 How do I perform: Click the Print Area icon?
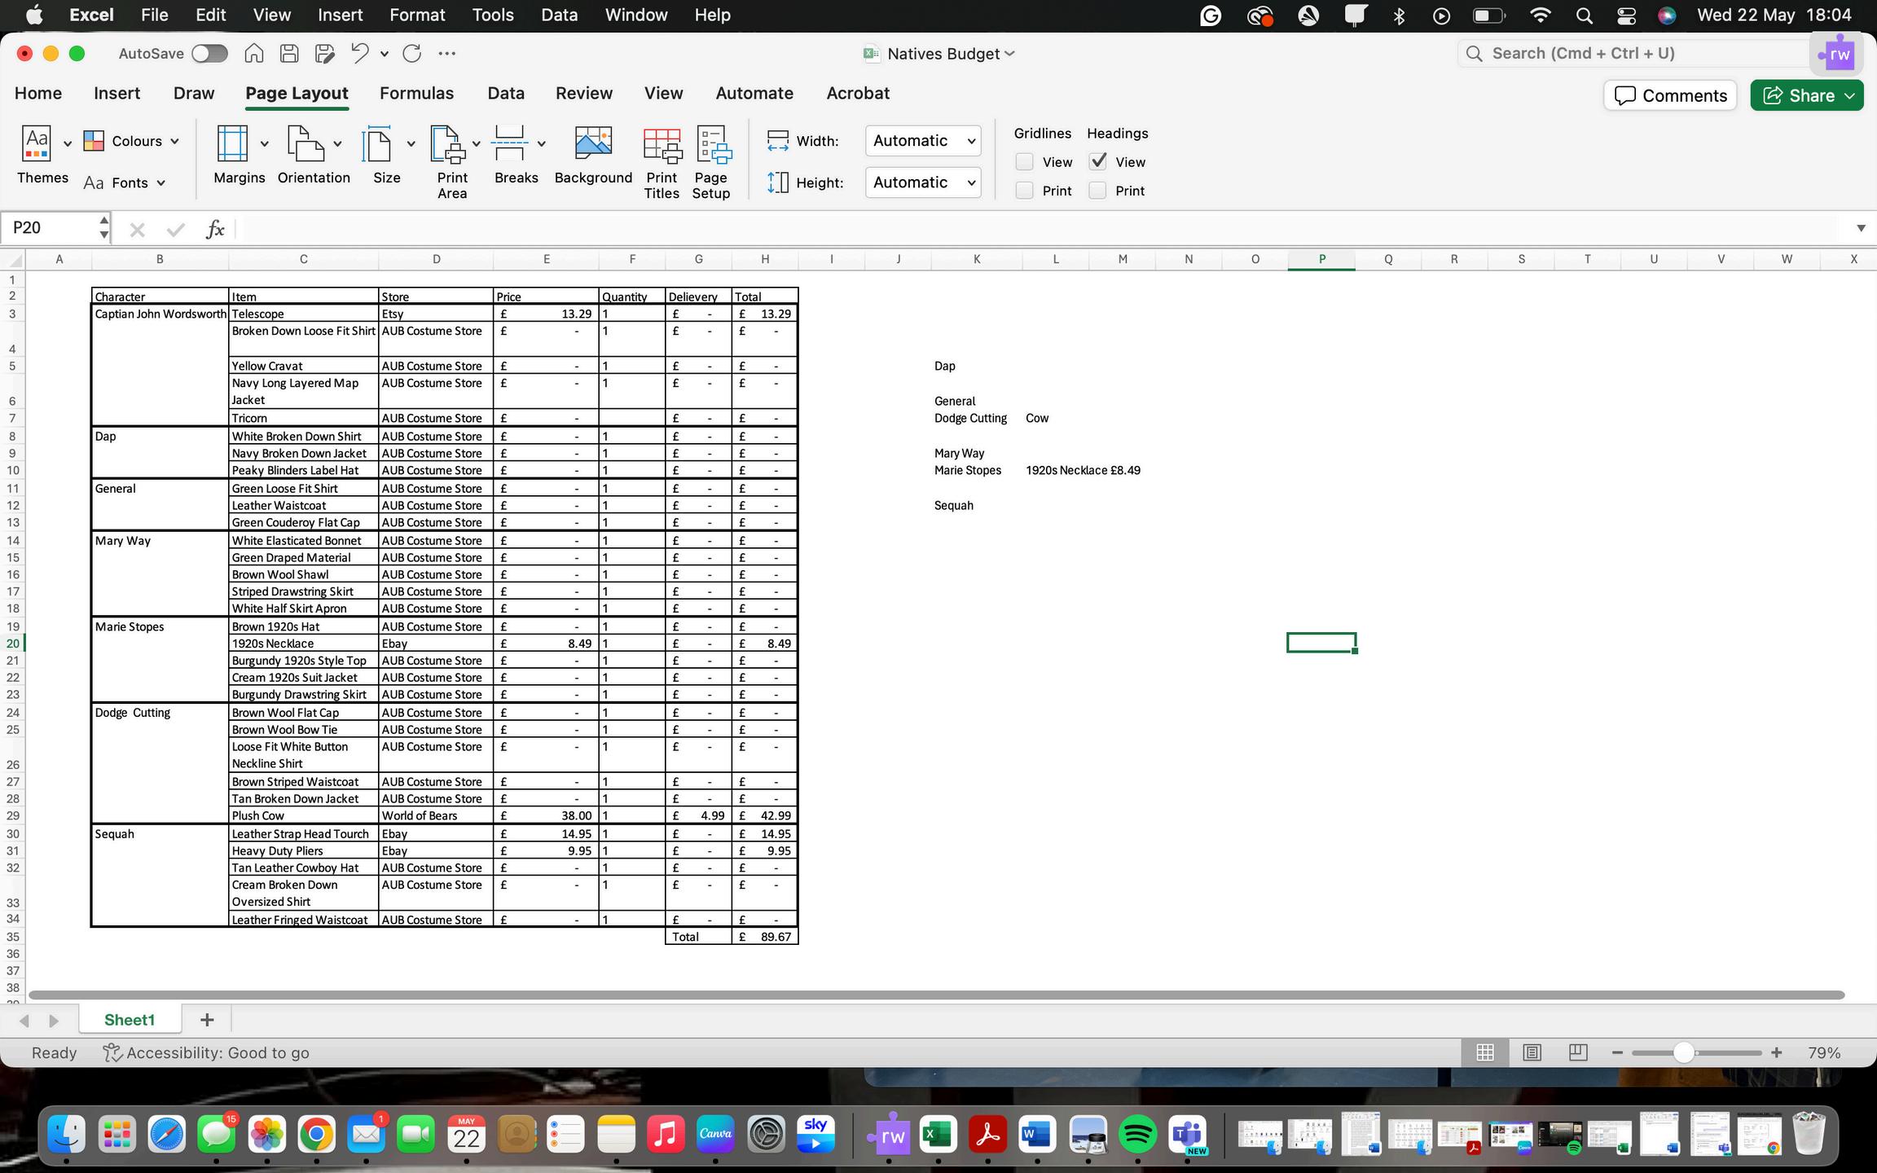(x=447, y=145)
